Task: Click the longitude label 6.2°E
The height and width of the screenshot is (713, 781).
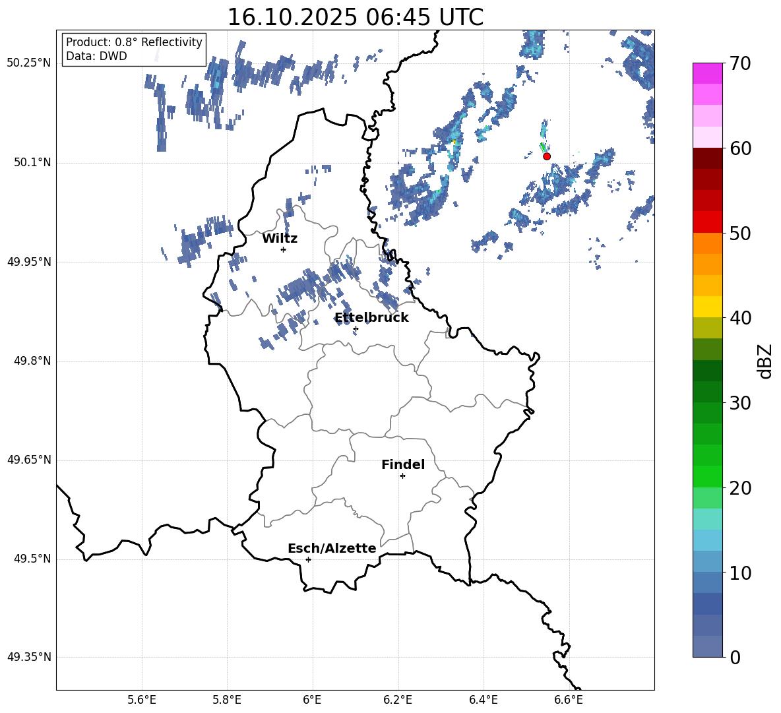Action: pyautogui.click(x=398, y=700)
